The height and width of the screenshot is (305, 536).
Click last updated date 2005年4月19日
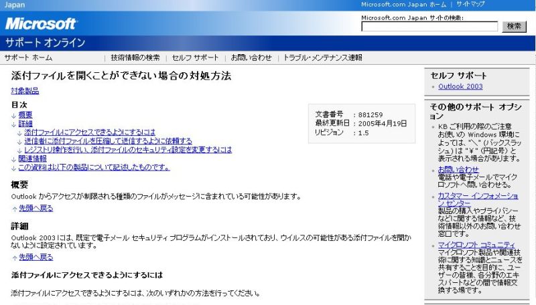pyautogui.click(x=383, y=124)
